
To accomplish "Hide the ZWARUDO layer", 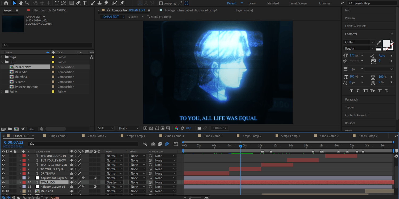I will (3, 182).
